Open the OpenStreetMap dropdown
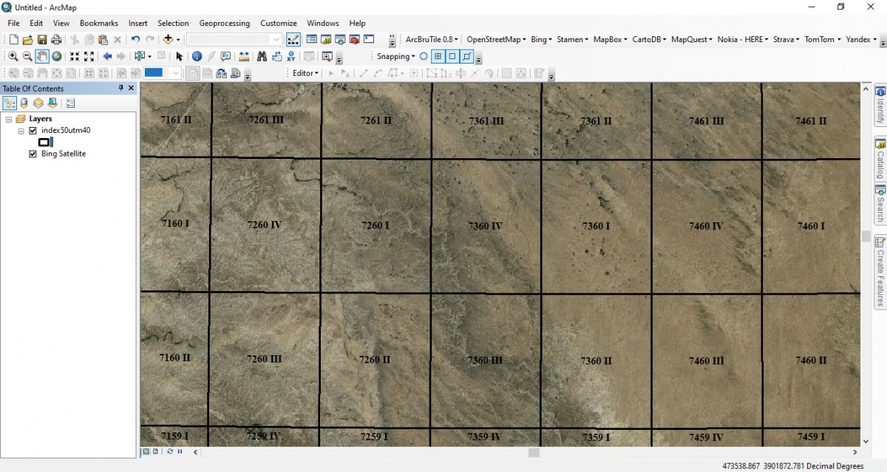 point(496,39)
